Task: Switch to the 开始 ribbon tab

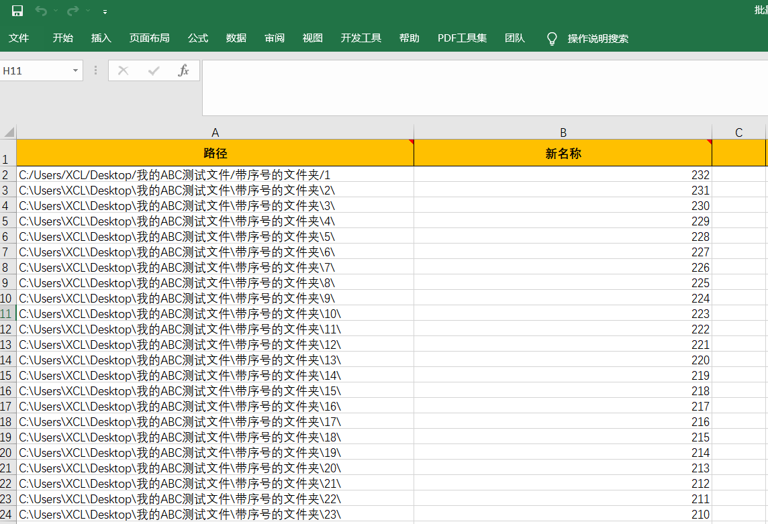Action: point(62,38)
